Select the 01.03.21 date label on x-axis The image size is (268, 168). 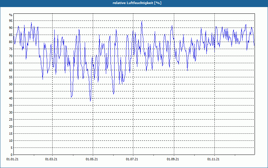(51, 159)
